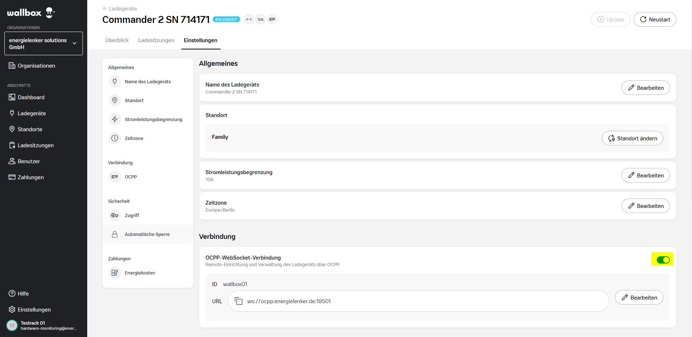Switch to the Ladesitzungen tab
This screenshot has width=692, height=337.
[156, 40]
